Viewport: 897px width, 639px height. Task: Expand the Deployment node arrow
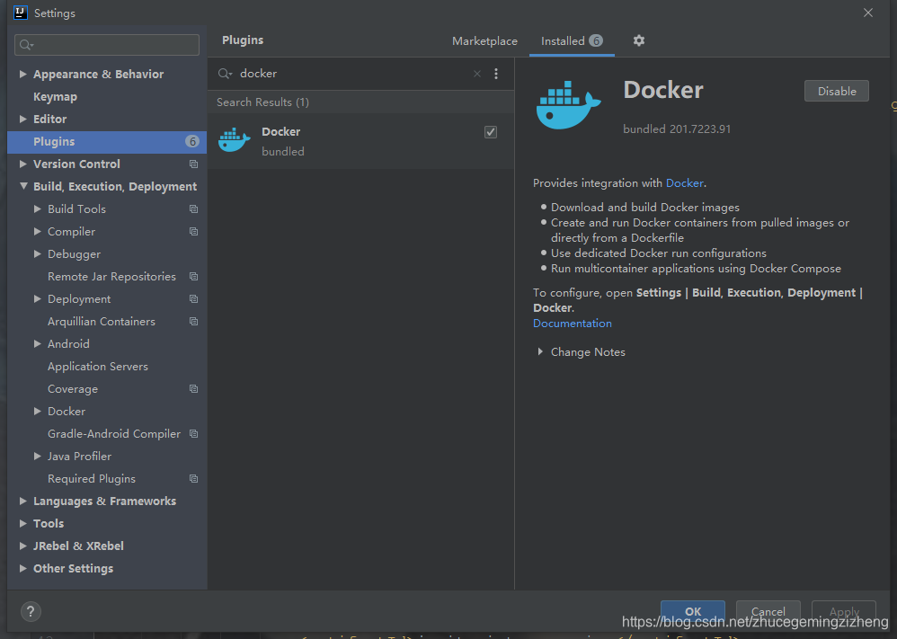[x=37, y=299]
